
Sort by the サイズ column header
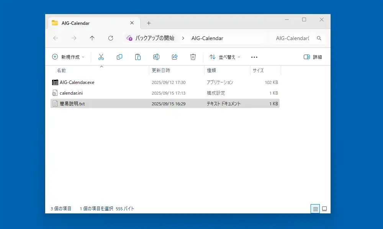point(258,70)
